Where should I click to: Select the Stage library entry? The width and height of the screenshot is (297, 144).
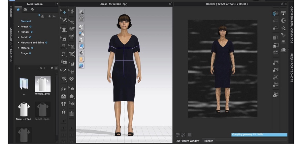[x=24, y=53]
